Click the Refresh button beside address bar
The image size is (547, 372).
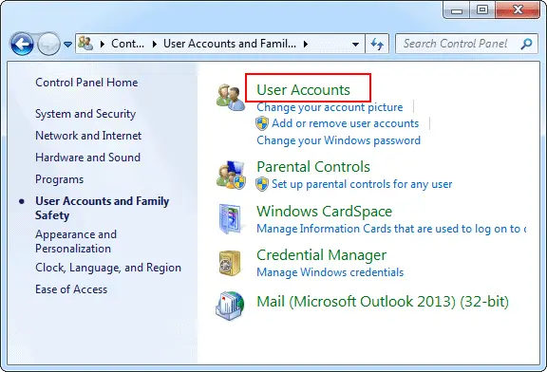[x=377, y=44]
